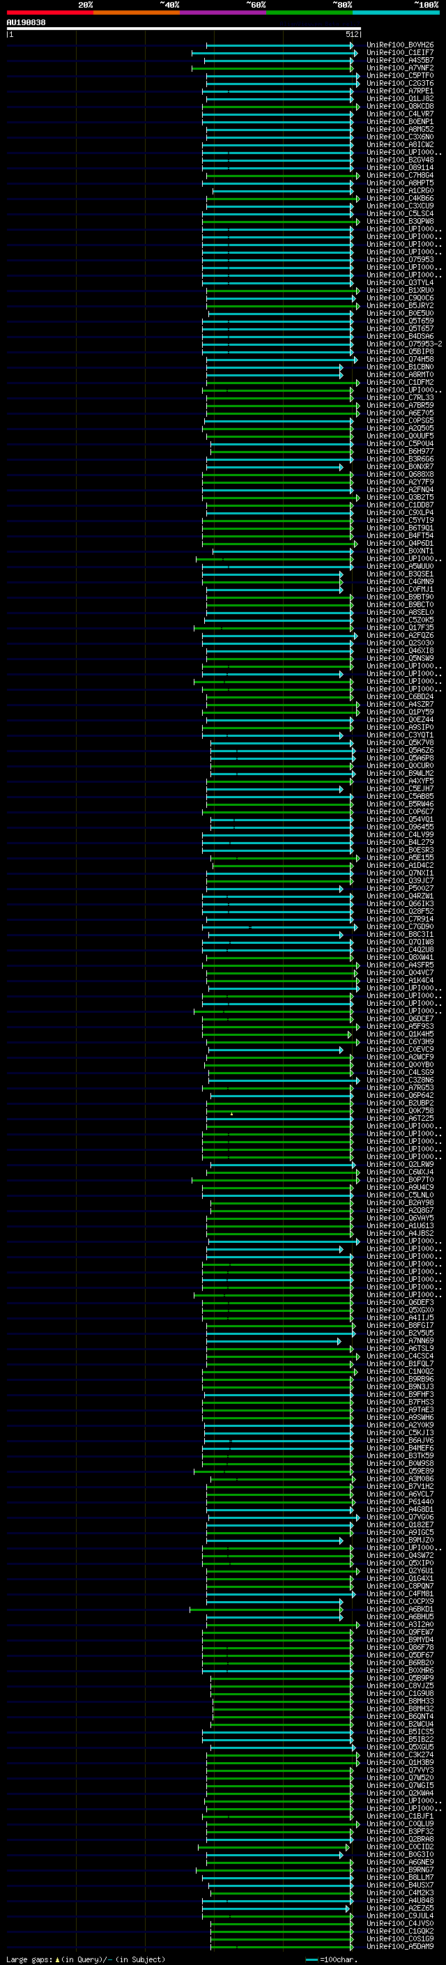The width and height of the screenshot is (446, 1965).
Task: Select hit label UniRef100_A8SEL0
Action: 399,613
